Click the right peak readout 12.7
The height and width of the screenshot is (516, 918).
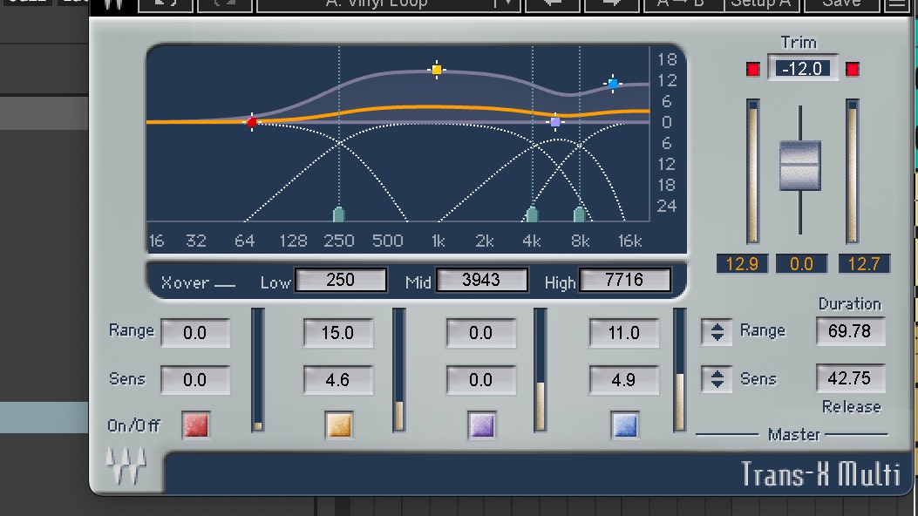(x=864, y=264)
